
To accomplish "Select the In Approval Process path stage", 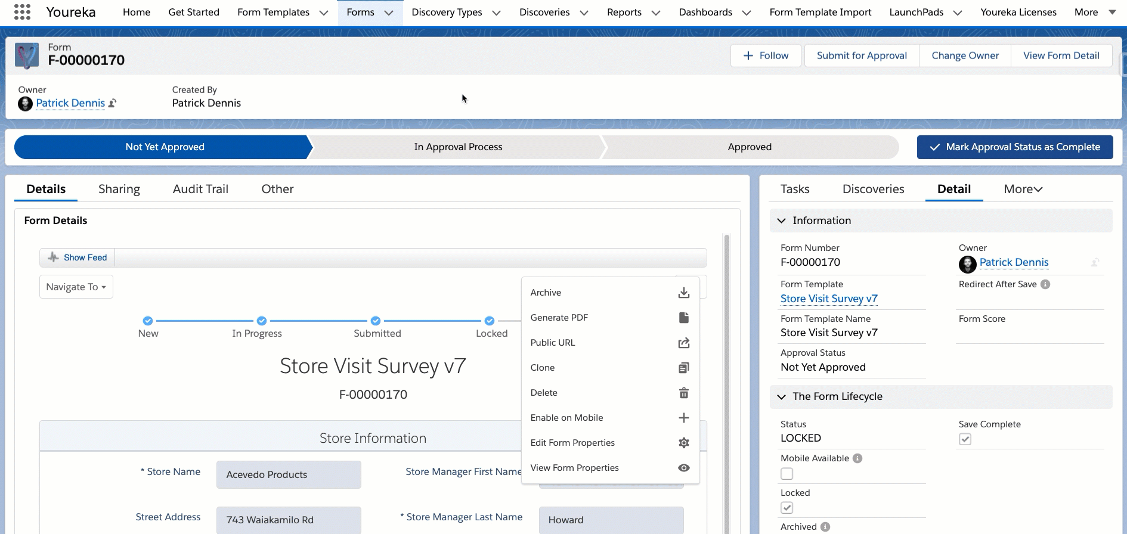I will [458, 147].
